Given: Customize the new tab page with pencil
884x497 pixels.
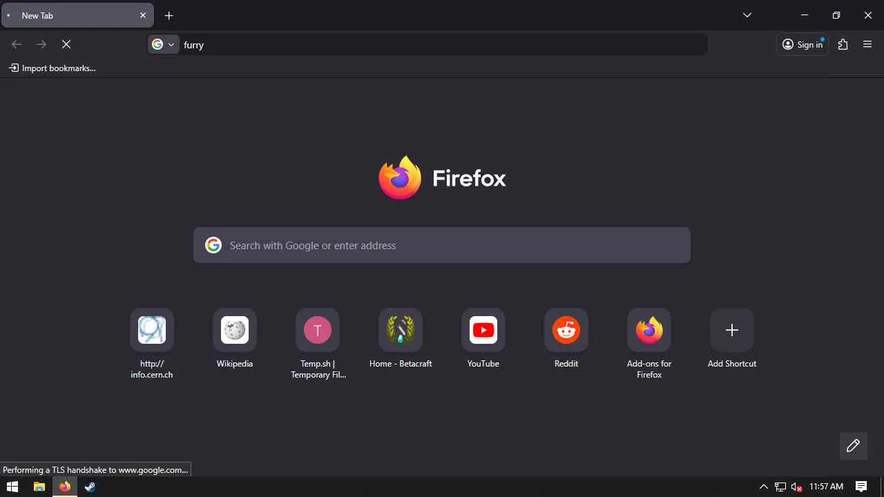Looking at the screenshot, I should [x=854, y=446].
